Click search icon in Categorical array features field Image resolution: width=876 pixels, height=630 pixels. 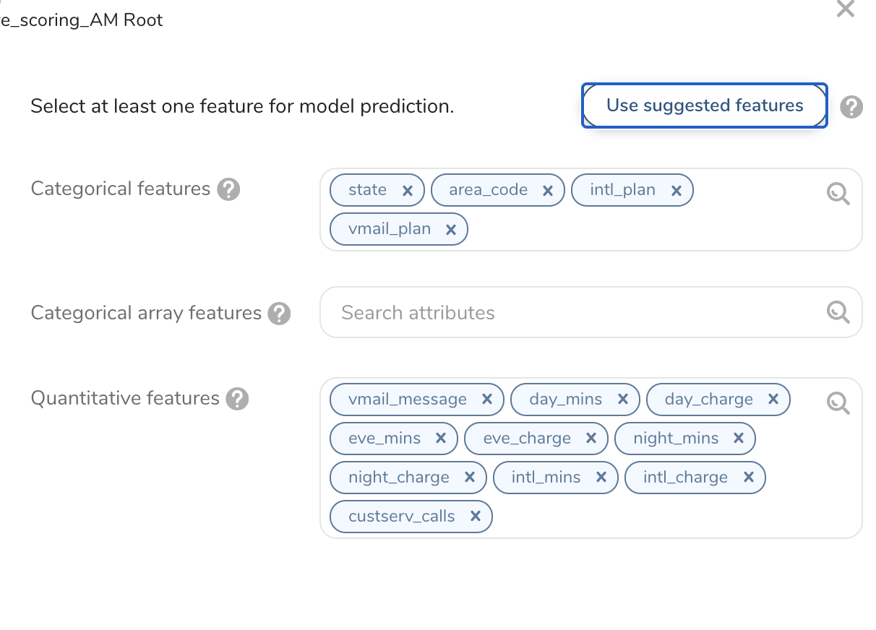point(838,312)
